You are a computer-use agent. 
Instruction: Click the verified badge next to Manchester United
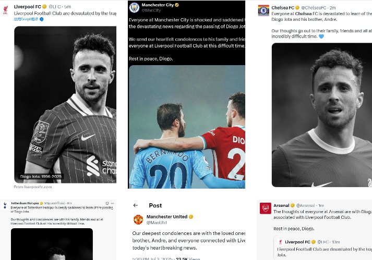(191, 217)
